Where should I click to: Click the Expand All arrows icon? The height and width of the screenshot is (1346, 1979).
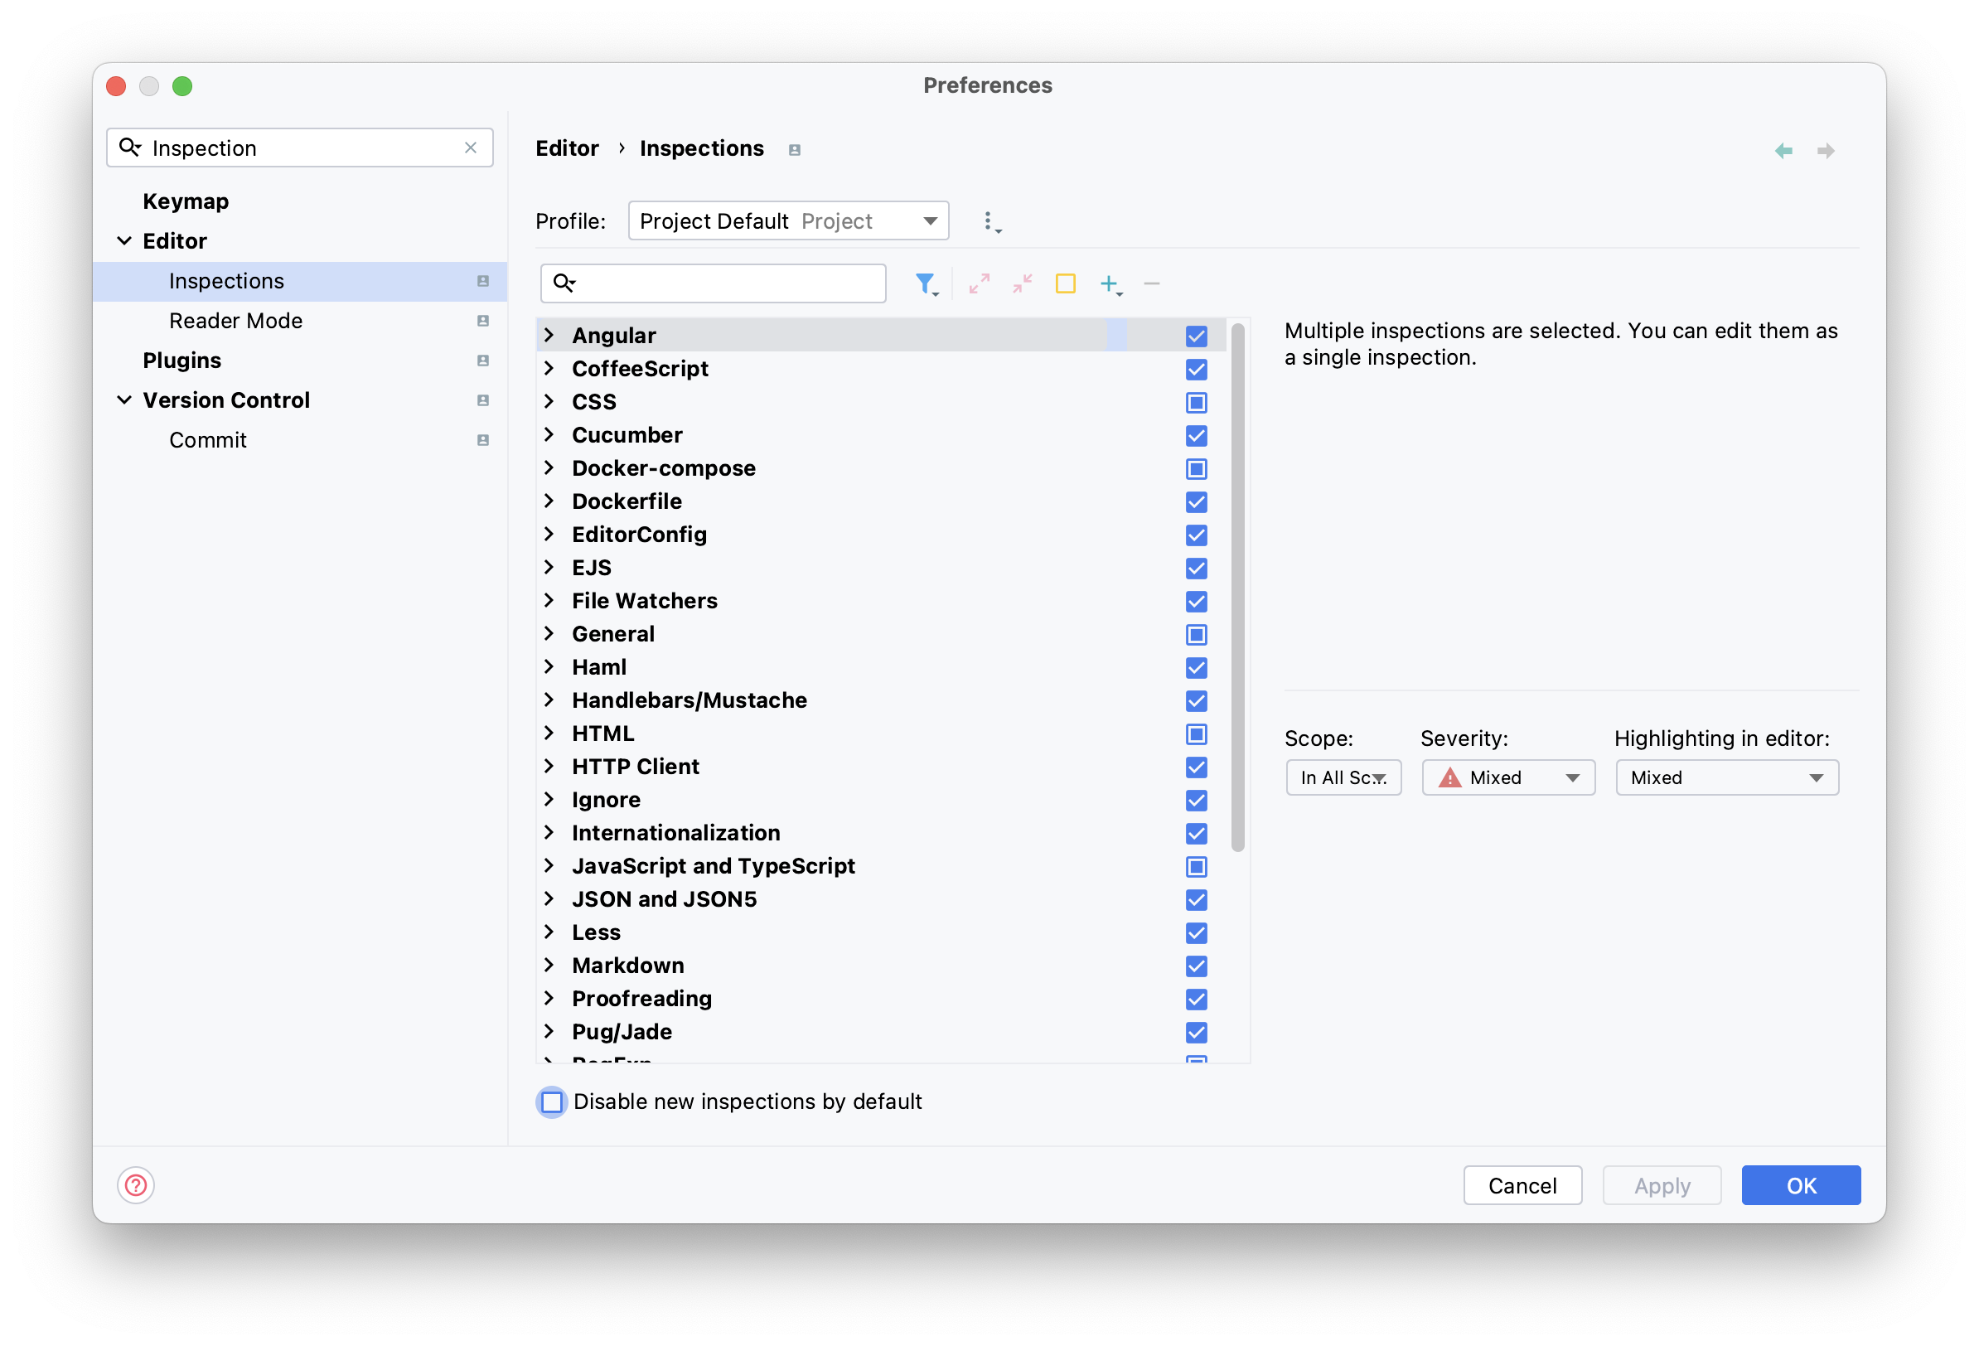click(x=980, y=283)
